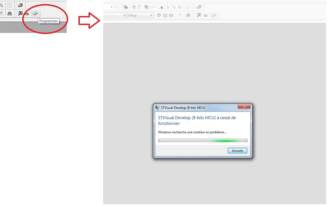This screenshot has height=207, width=329.
Task: Click the first greyed step icon right of the blue flag
Action: pyautogui.click(x=167, y=7)
